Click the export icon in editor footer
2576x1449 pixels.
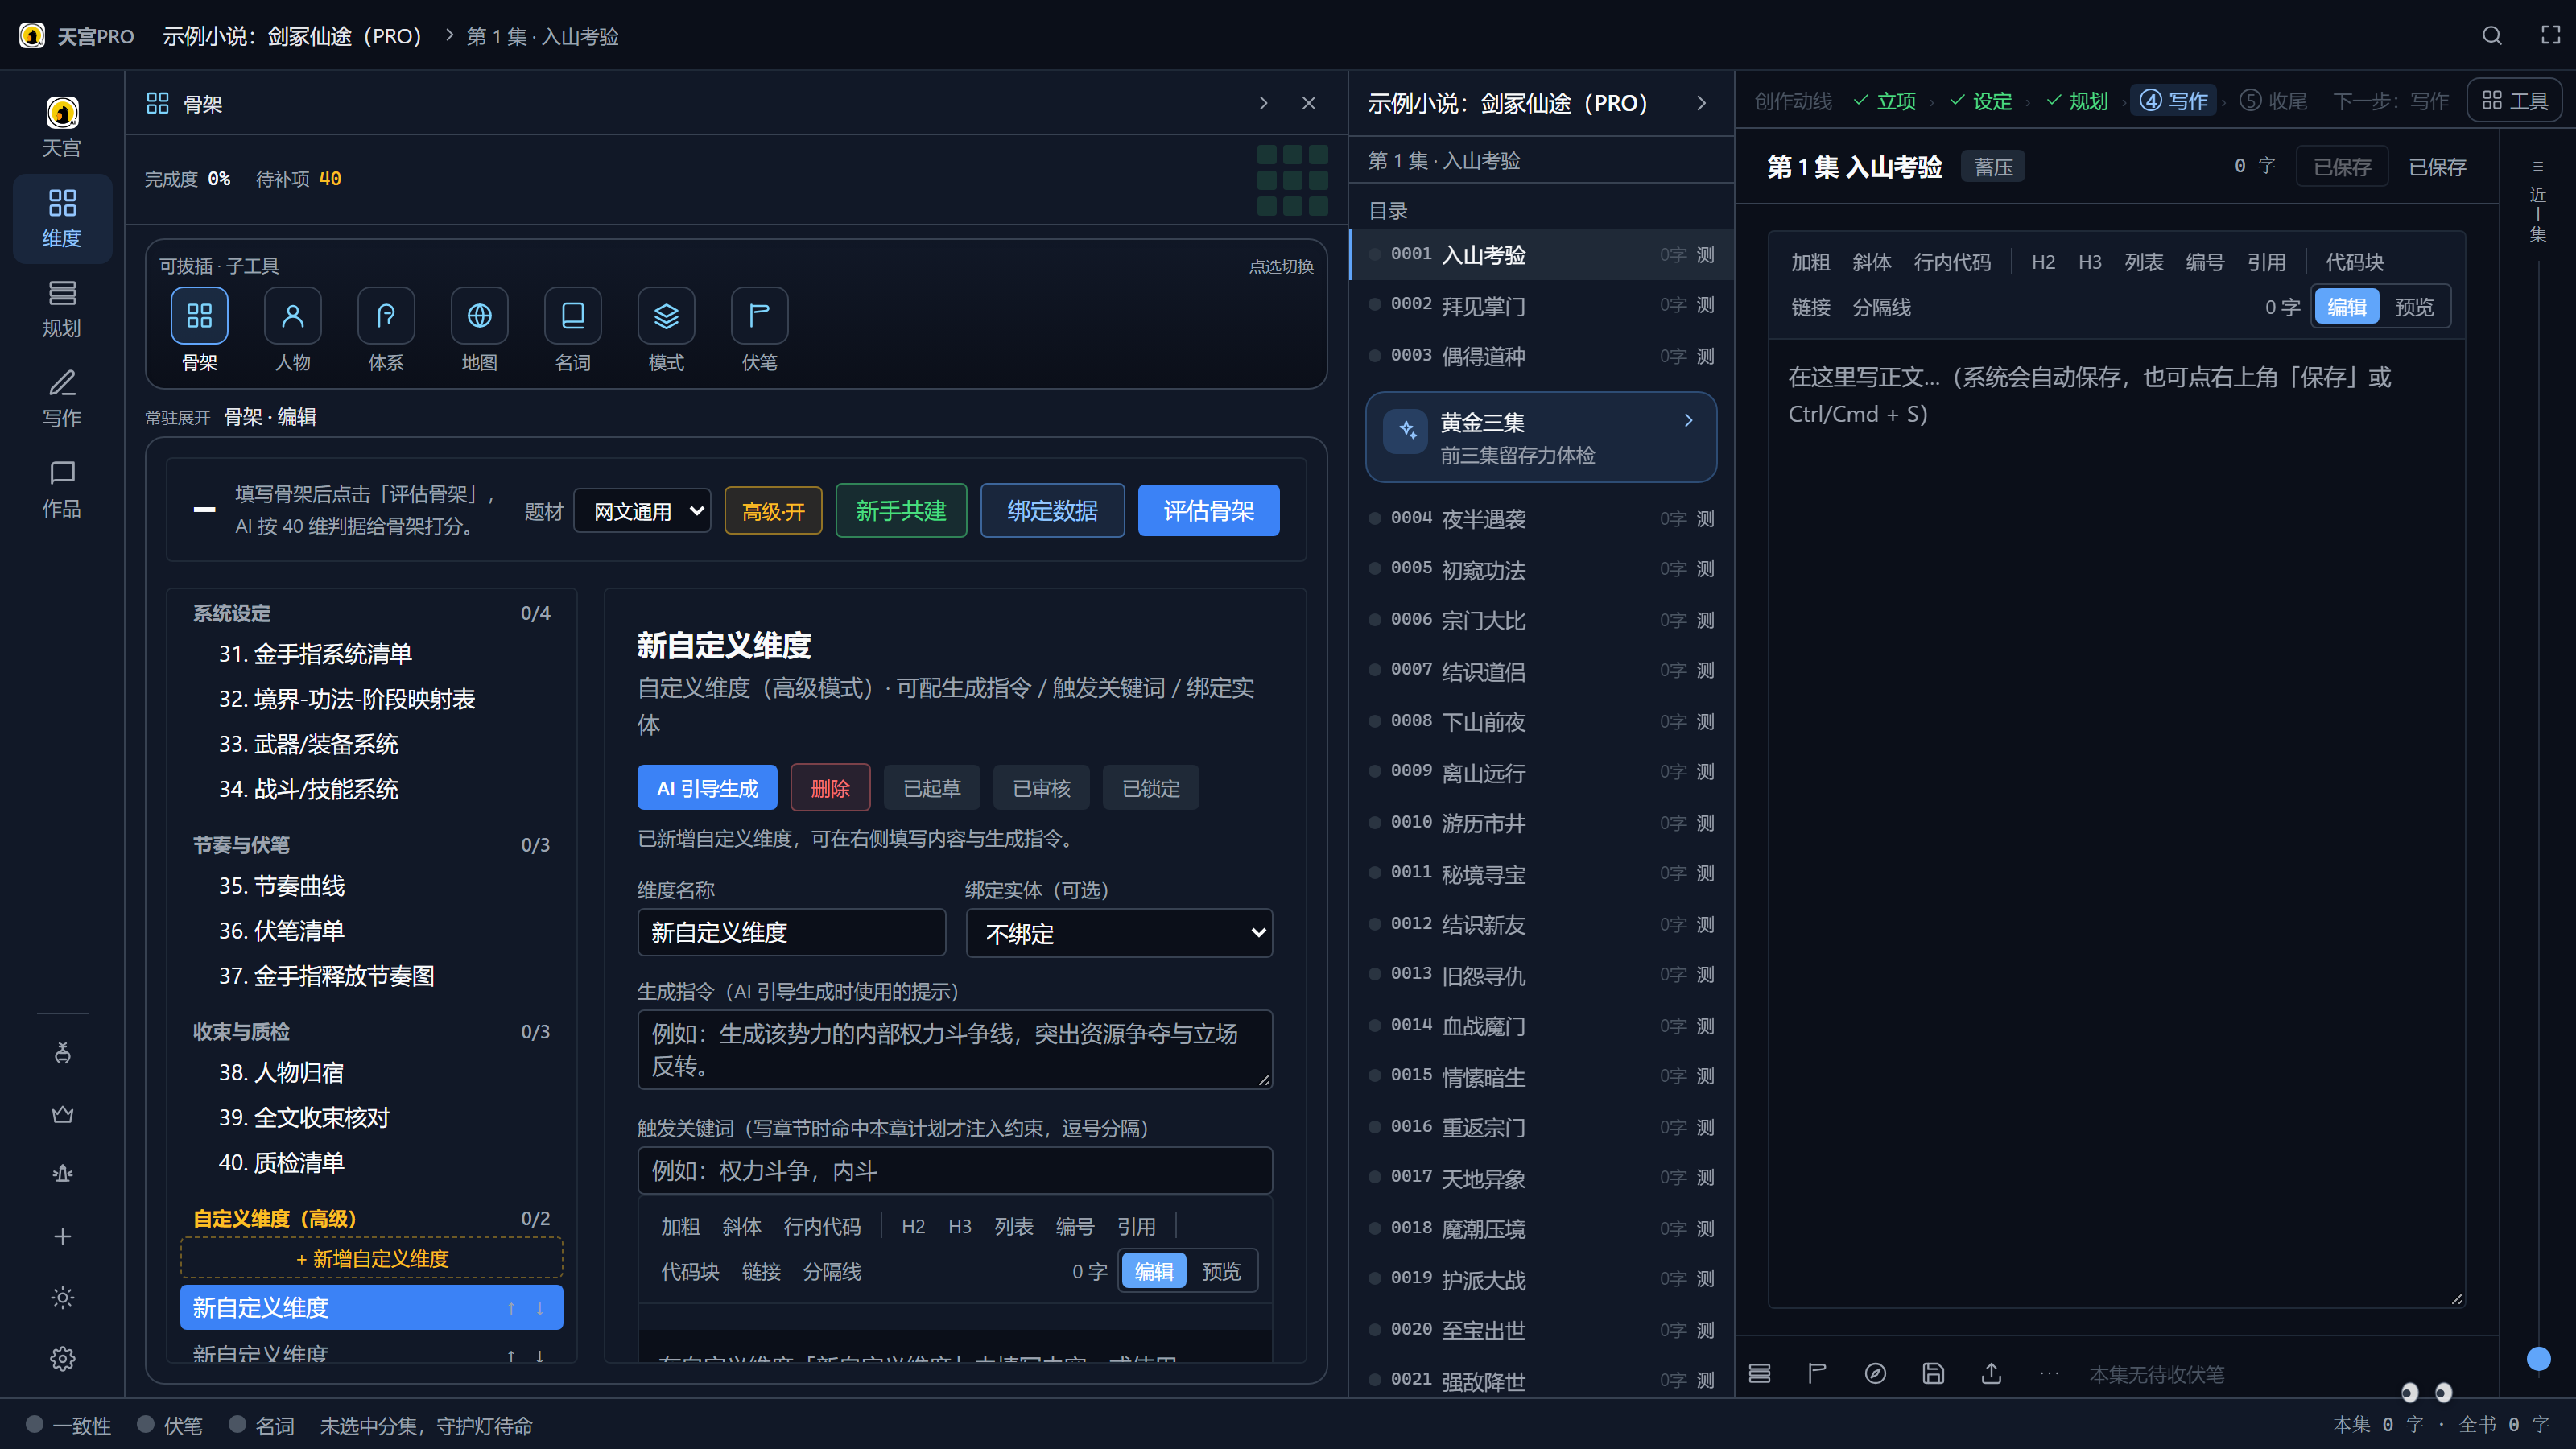tap(1991, 1373)
